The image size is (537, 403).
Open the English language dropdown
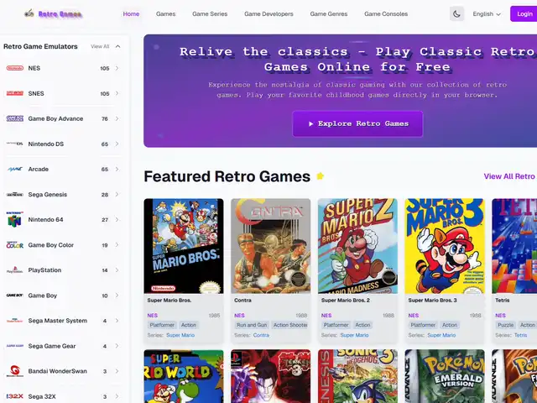(487, 14)
